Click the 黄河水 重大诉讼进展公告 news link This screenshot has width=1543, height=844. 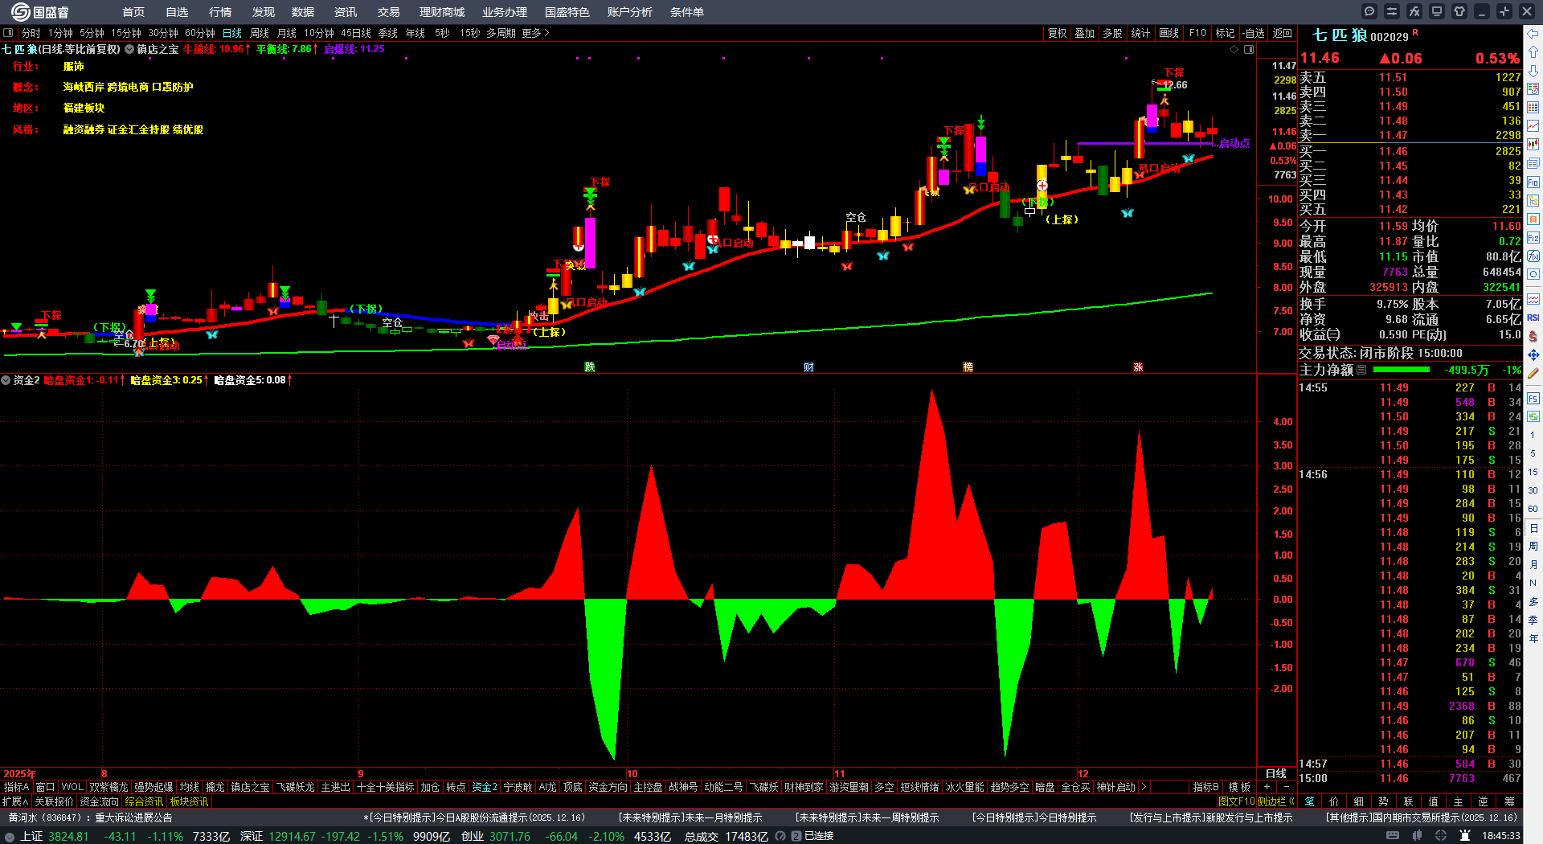coord(90,817)
